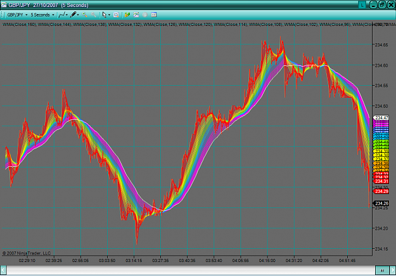Minimize the GBP/JPY chart window
The image size is (396, 276).
(x=374, y=5)
